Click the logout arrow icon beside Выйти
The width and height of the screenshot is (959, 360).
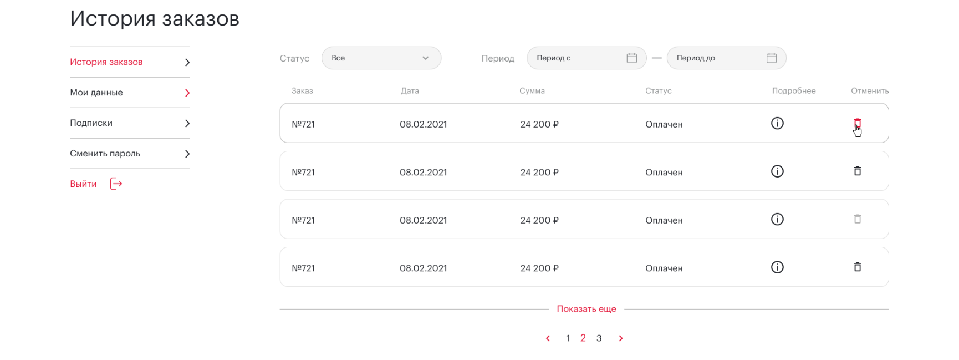point(116,184)
